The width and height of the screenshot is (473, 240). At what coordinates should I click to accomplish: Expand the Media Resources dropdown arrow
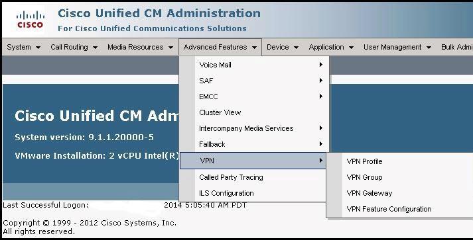pyautogui.click(x=170, y=48)
